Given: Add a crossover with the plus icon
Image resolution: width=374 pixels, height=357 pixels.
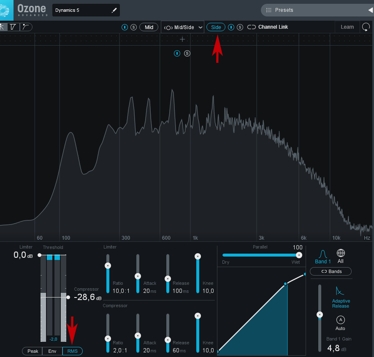Looking at the screenshot, I should tap(182, 39).
